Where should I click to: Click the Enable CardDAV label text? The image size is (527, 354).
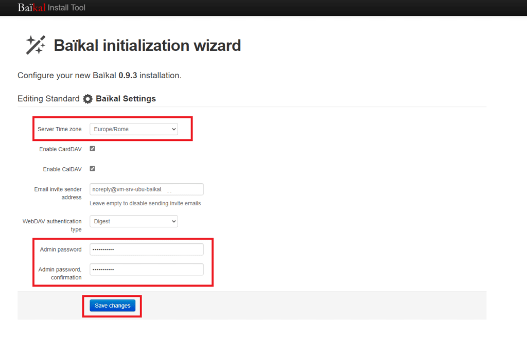pyautogui.click(x=60, y=149)
